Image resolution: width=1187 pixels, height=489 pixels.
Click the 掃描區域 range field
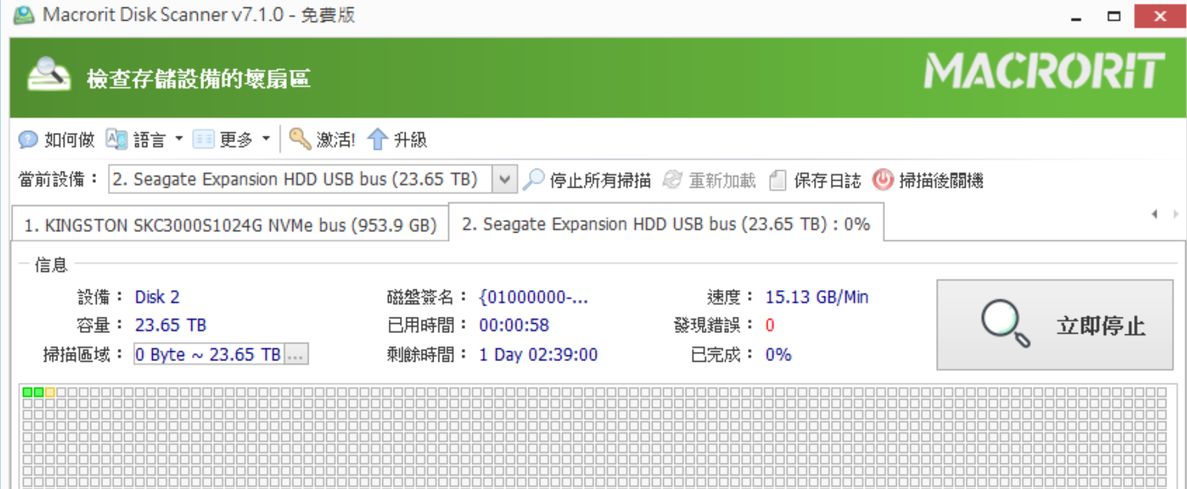(x=208, y=355)
